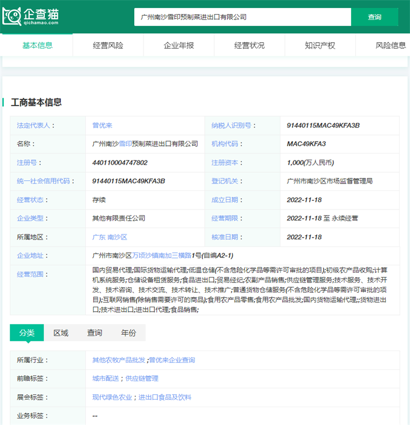Open the 现代绿色农业 tag link
Screen dimensions: 410x425
click(x=112, y=397)
